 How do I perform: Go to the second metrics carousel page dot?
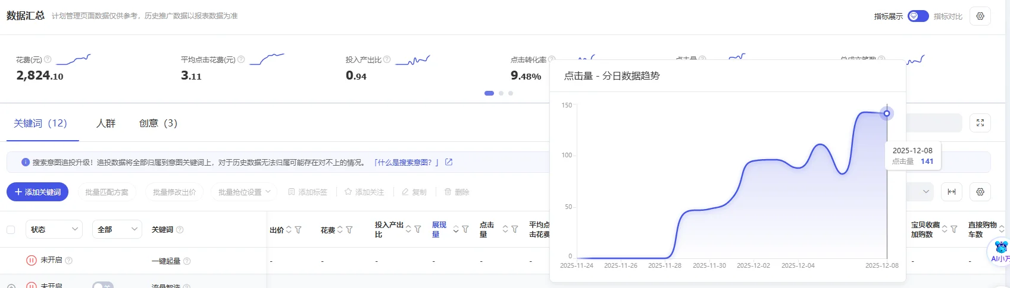(501, 93)
